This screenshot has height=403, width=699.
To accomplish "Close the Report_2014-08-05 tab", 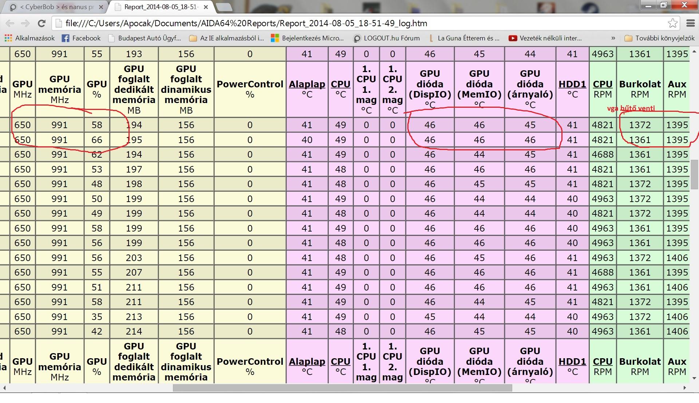I will tap(206, 7).
